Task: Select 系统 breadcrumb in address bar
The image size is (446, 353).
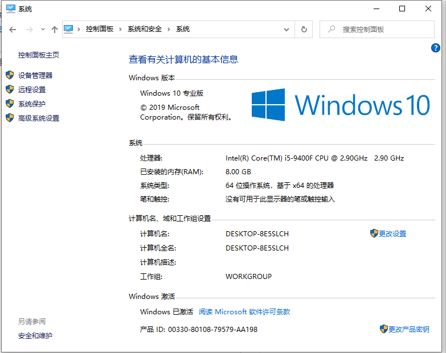Action: coord(183,29)
